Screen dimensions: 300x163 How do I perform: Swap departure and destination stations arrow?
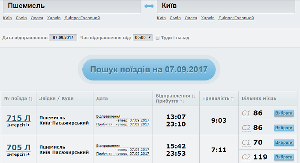149,6
